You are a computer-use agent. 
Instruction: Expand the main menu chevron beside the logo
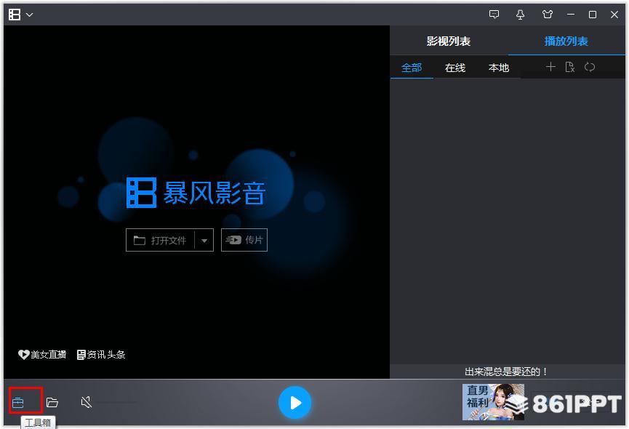point(29,15)
